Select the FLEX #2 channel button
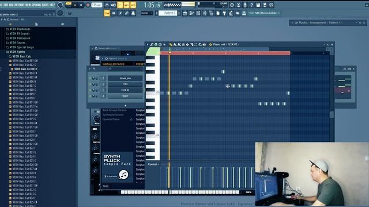Viewport: 369px width, 207px height. (125, 90)
